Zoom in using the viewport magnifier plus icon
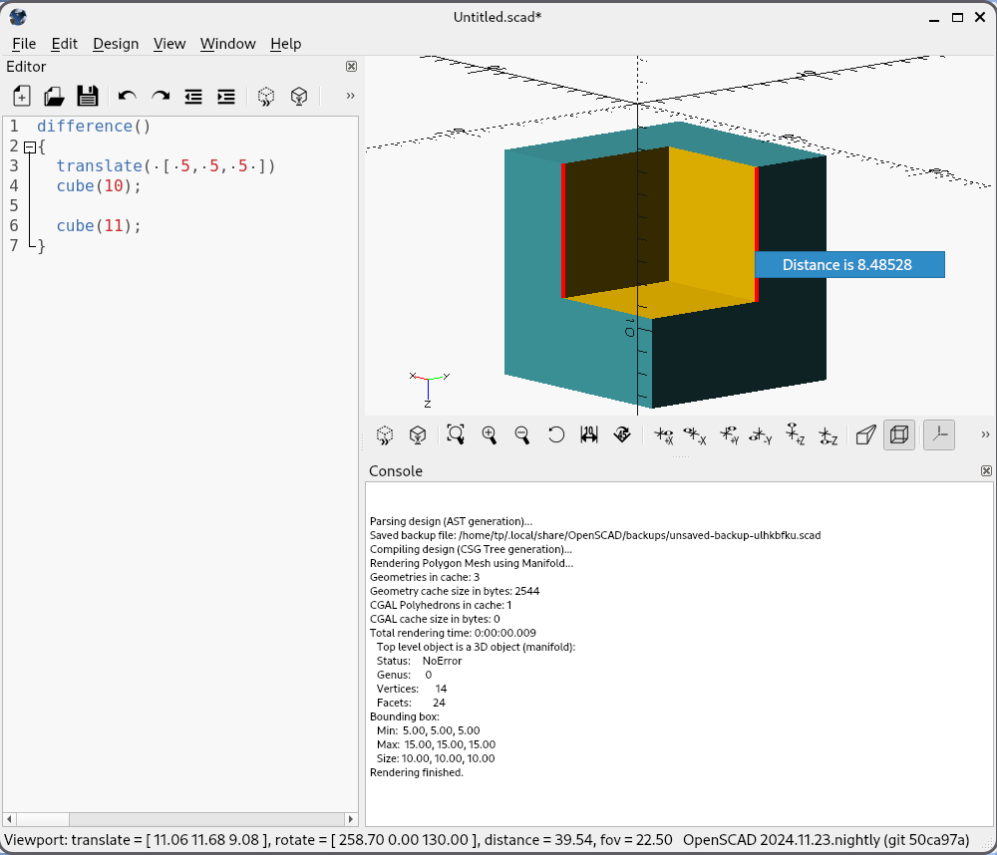997x855 pixels. click(489, 434)
